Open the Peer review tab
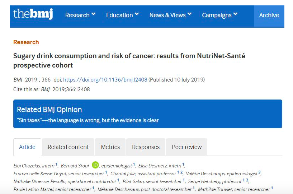 186,147
